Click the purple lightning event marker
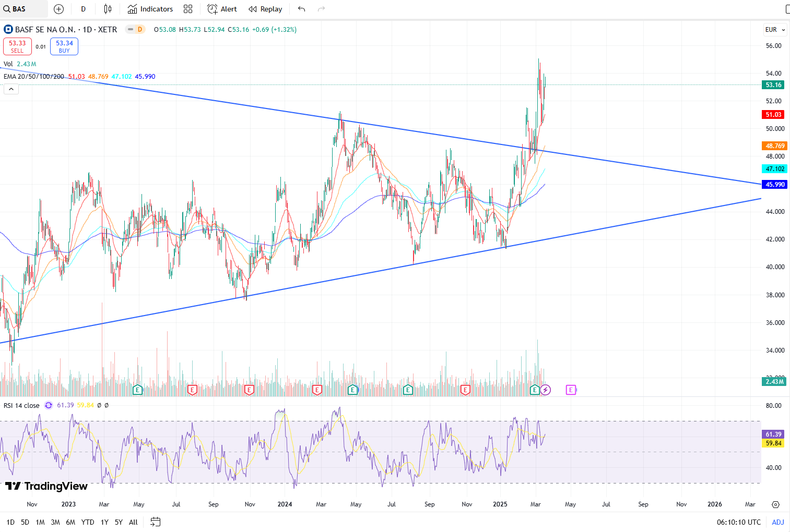This screenshot has width=790, height=532. [546, 390]
